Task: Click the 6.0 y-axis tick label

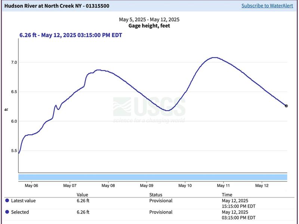Action: click(x=14, y=122)
